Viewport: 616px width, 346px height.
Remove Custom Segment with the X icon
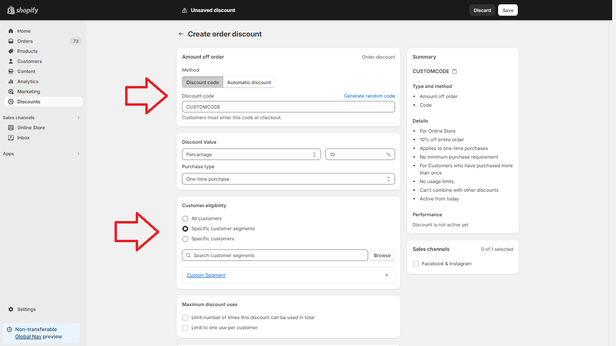pyautogui.click(x=386, y=275)
